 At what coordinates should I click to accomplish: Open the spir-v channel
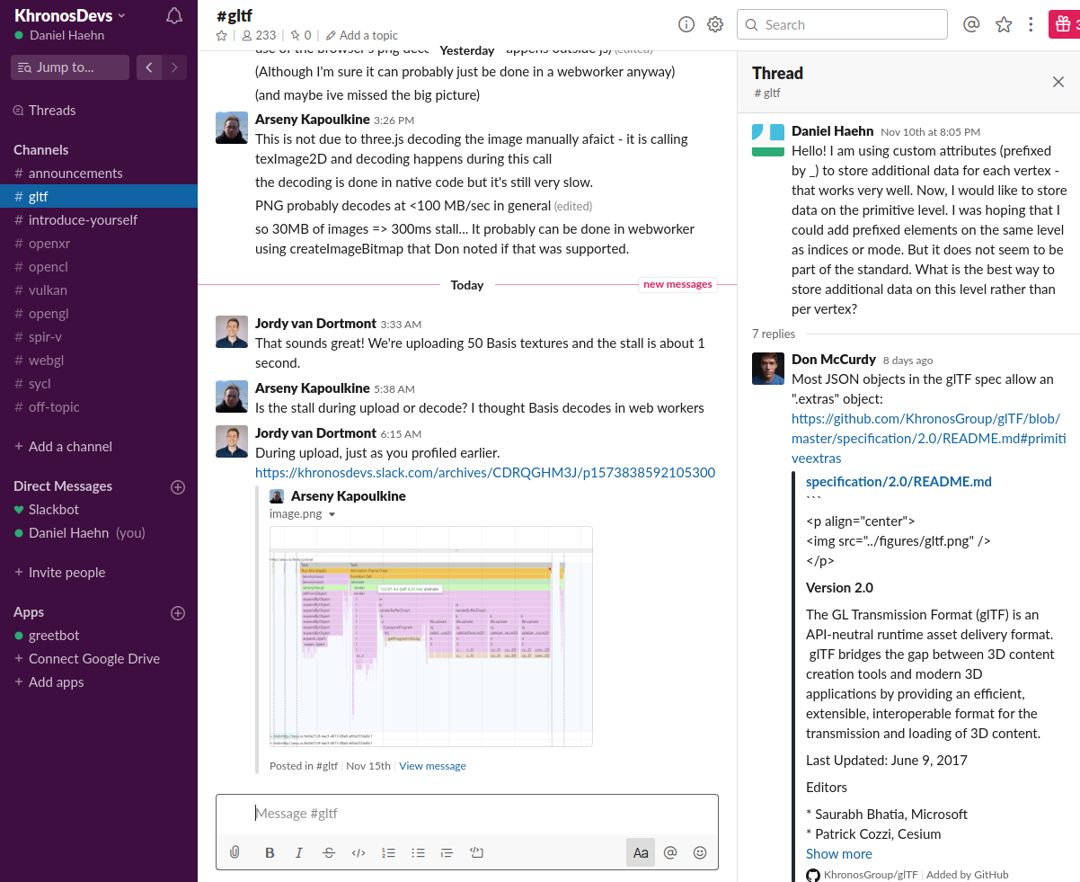(x=99, y=336)
